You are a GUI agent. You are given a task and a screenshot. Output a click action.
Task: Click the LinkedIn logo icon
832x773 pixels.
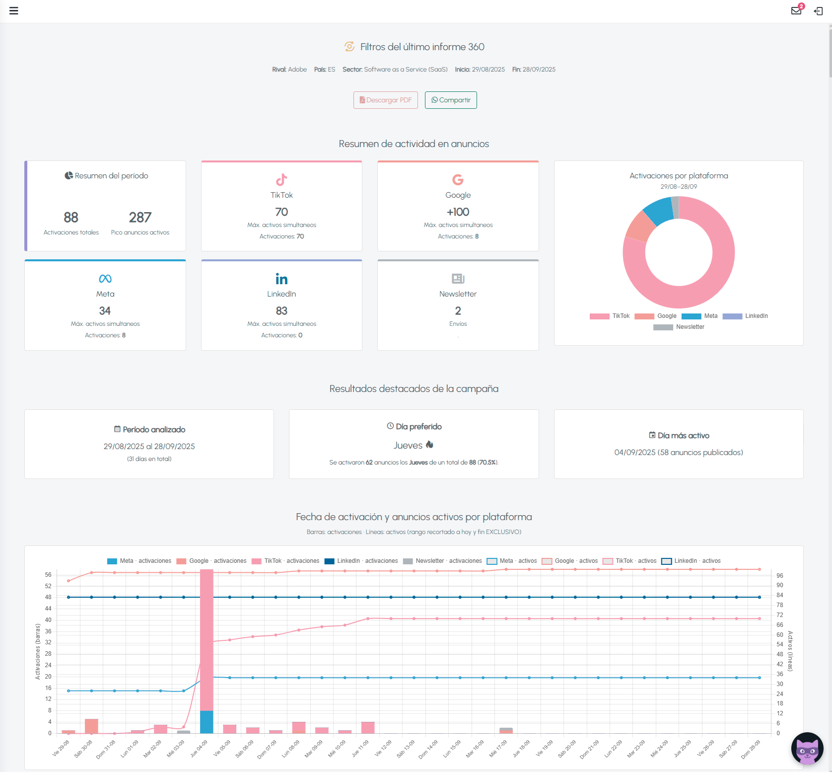point(281,279)
